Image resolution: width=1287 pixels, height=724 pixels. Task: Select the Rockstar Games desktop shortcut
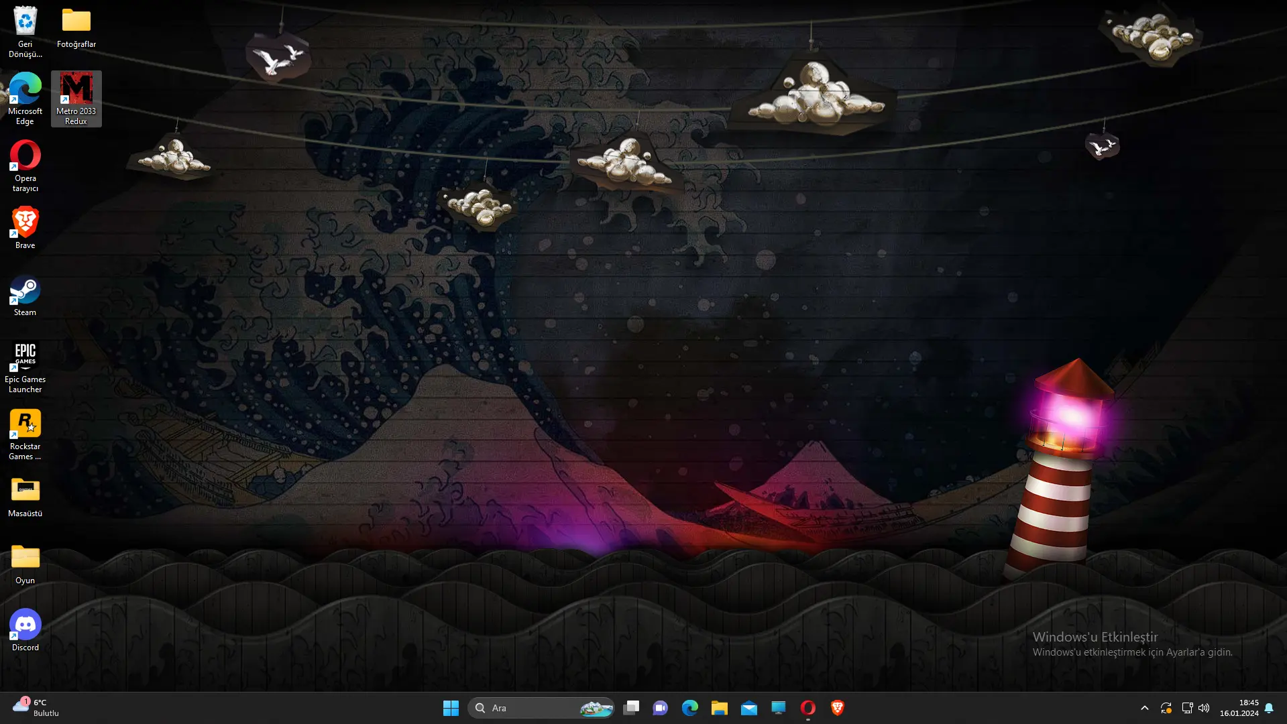click(x=25, y=434)
